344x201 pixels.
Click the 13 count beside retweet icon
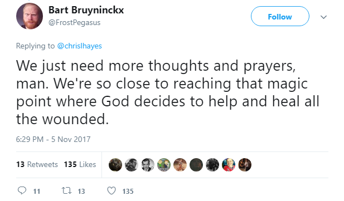click(81, 192)
